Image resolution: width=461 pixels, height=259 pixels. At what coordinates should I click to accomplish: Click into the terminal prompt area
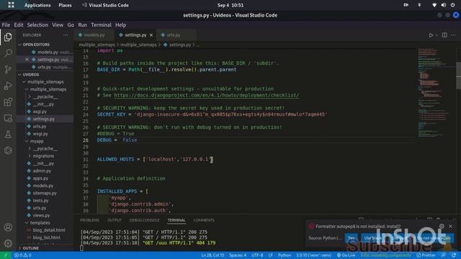(x=81, y=248)
